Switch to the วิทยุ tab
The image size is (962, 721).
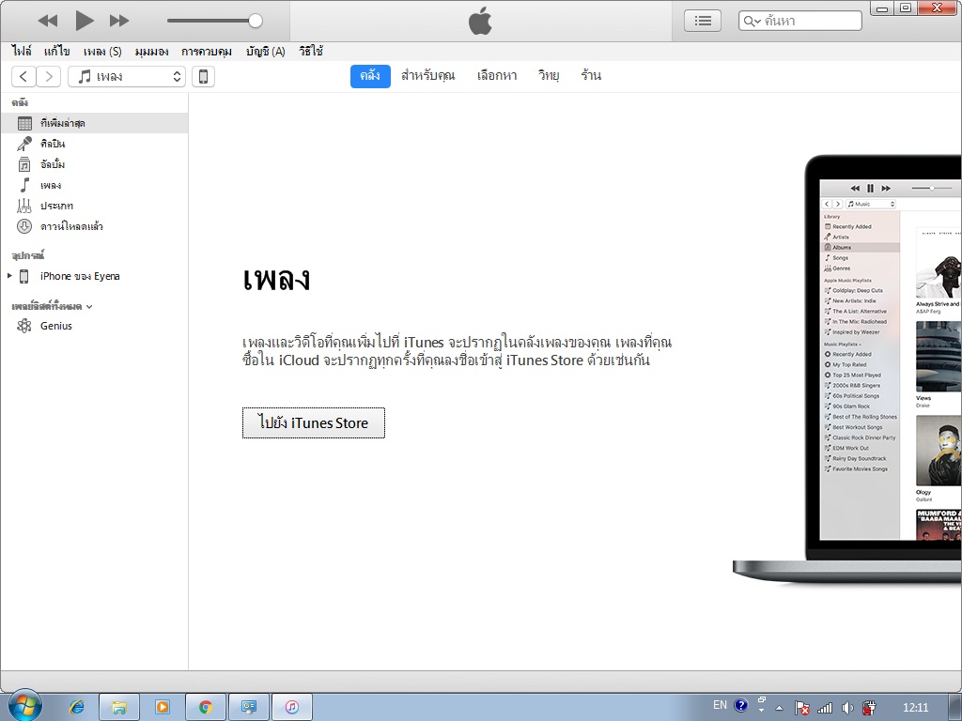click(549, 76)
